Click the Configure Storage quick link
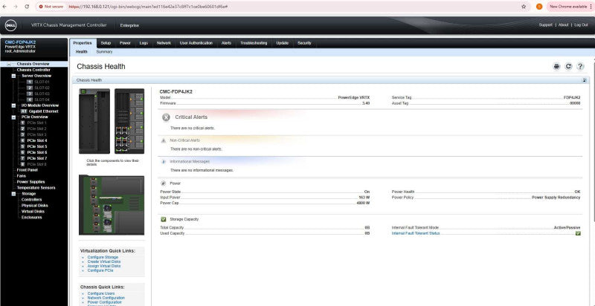Viewport: 595px width, 306px height. (x=103, y=258)
